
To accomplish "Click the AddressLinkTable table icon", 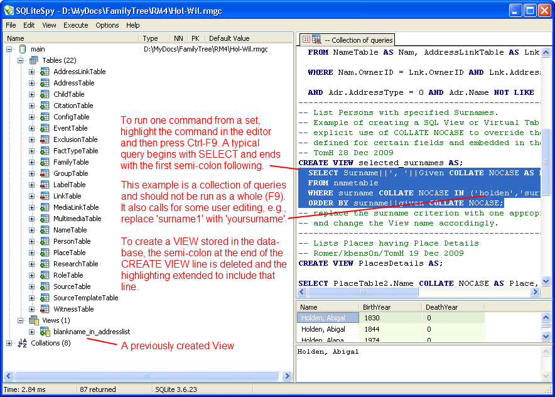I will pyautogui.click(x=45, y=72).
